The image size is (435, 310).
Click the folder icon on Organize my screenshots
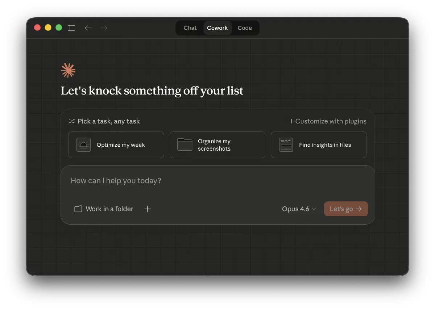185,145
